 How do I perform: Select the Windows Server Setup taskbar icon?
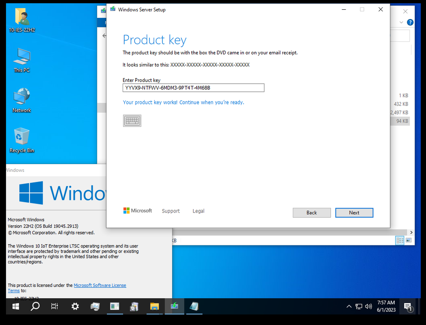[175, 307]
